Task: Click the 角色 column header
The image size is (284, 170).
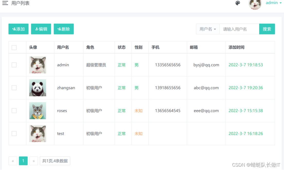Action: pos(90,47)
